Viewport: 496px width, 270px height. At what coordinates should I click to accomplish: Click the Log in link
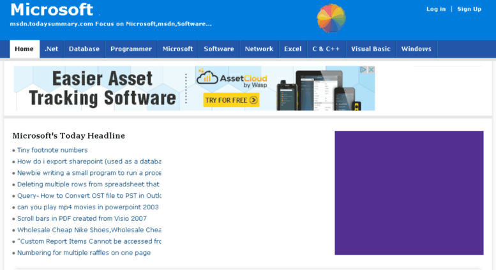[x=436, y=9]
